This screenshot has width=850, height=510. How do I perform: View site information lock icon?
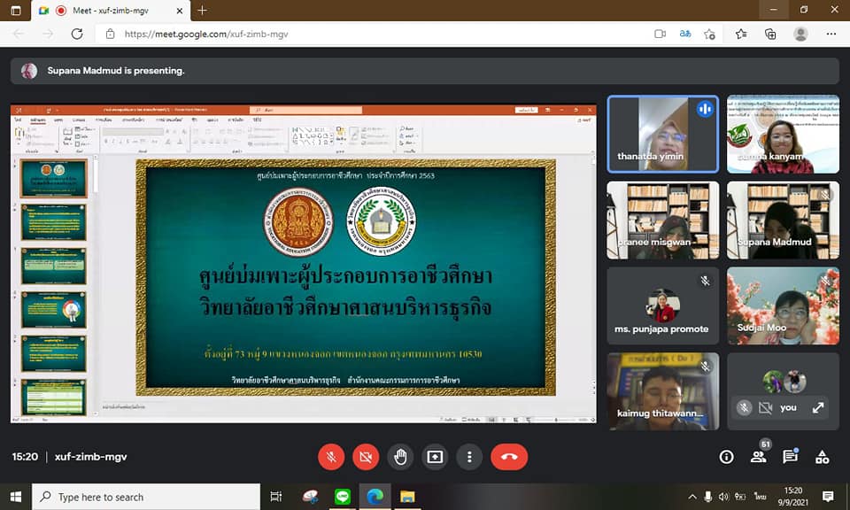pos(110,34)
